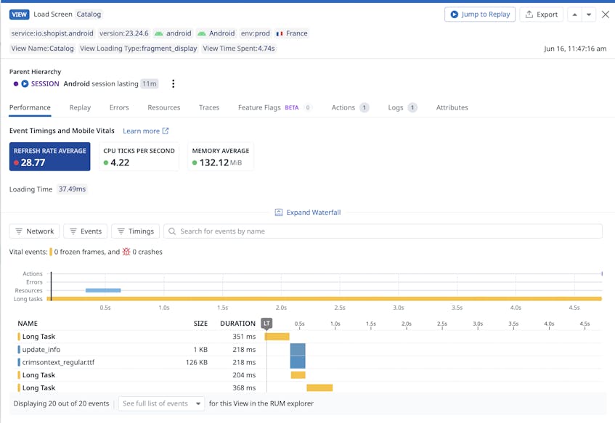Open the See full list of events dropdown
This screenshot has height=423, width=615.
coord(162,403)
